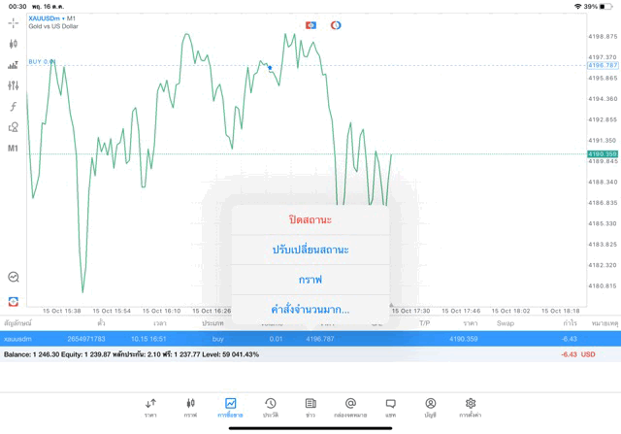This screenshot has width=621, height=434.
Task: Select กราฟ (Chart) in the context menu
Action: point(310,280)
